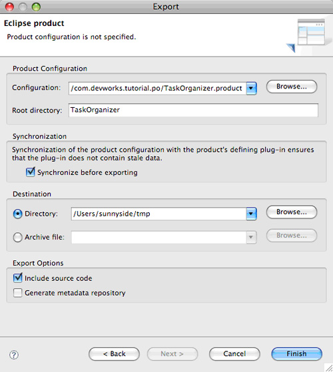Click Browse button next to Directory
Image resolution: width=333 pixels, height=372 pixels.
point(292,212)
